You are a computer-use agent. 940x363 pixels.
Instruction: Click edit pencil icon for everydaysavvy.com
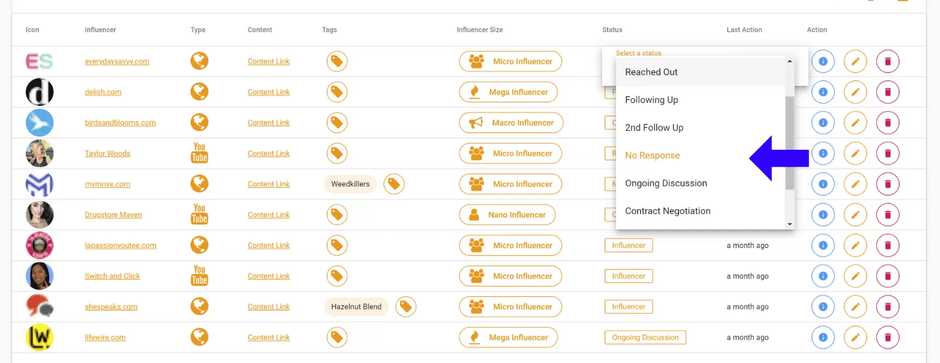click(855, 61)
